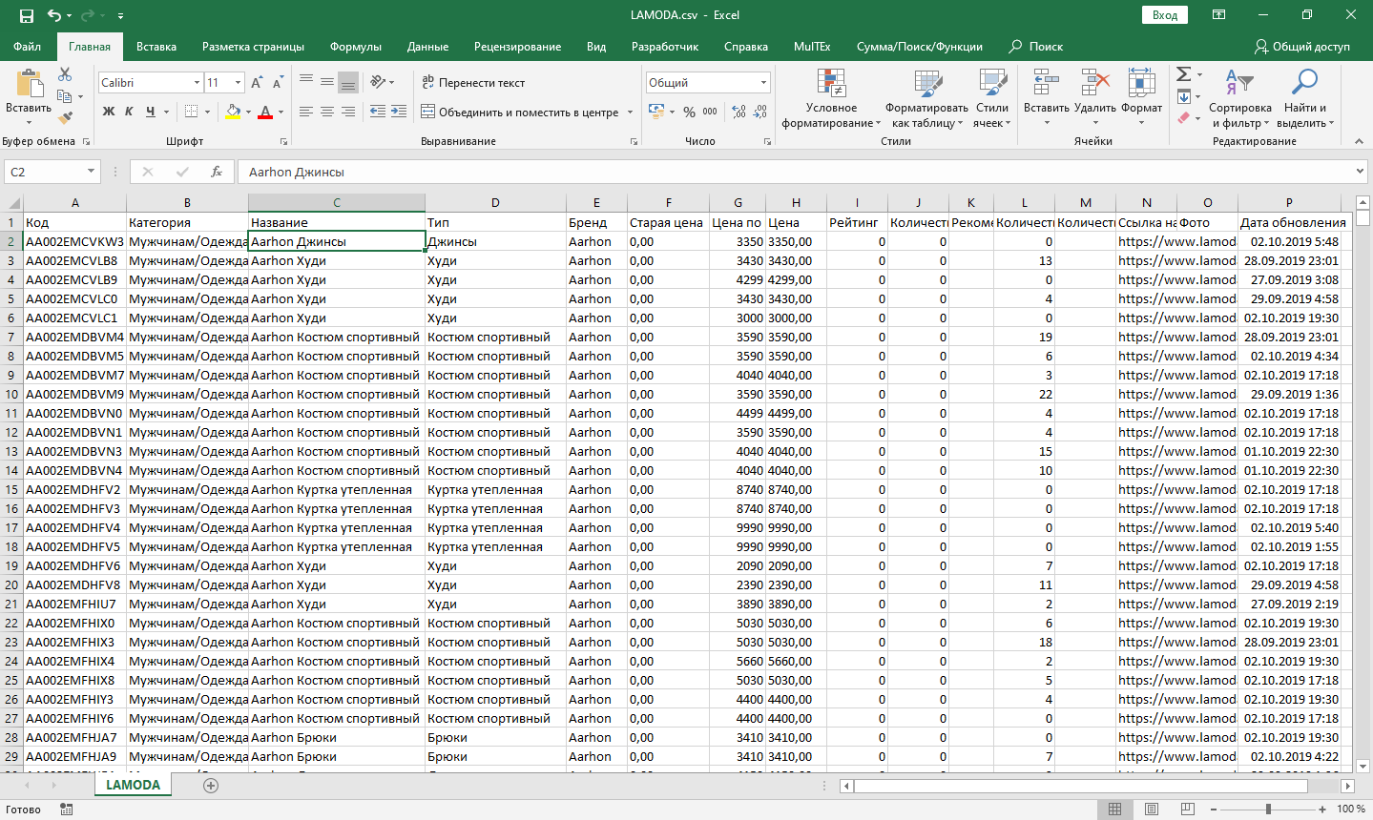Open Объединить и поместить в центре dropdown arrow
Viewport: 1373px width, 820px height.
630,113
